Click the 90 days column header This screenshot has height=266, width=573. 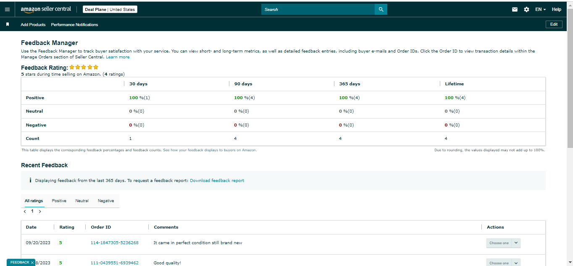pyautogui.click(x=243, y=84)
